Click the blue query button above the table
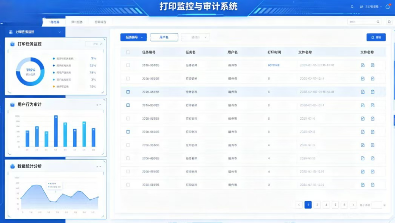The height and width of the screenshot is (223, 395). [376, 37]
